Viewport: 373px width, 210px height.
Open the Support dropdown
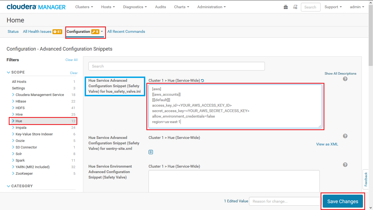[x=333, y=7]
